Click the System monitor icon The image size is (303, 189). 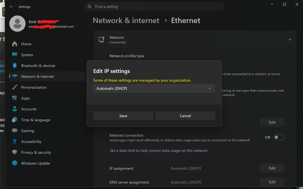pos(15,55)
